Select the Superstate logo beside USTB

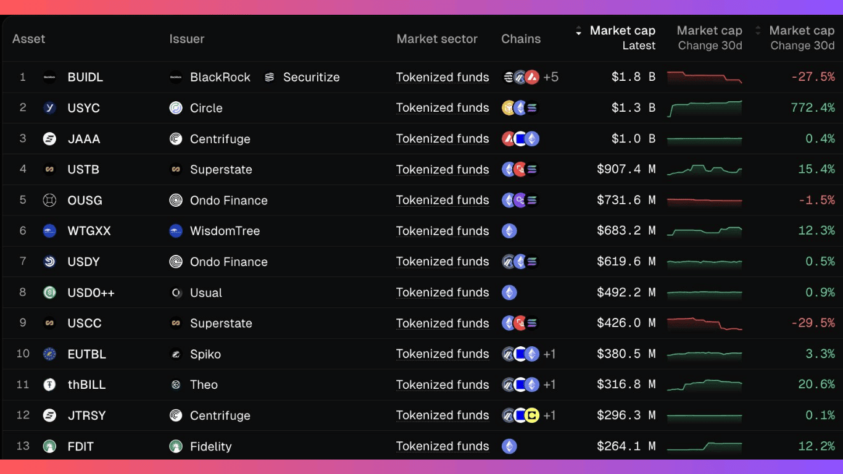click(x=175, y=170)
